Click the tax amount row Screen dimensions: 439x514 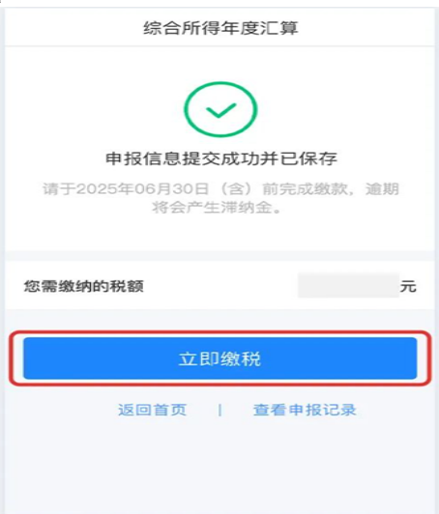coord(219,285)
